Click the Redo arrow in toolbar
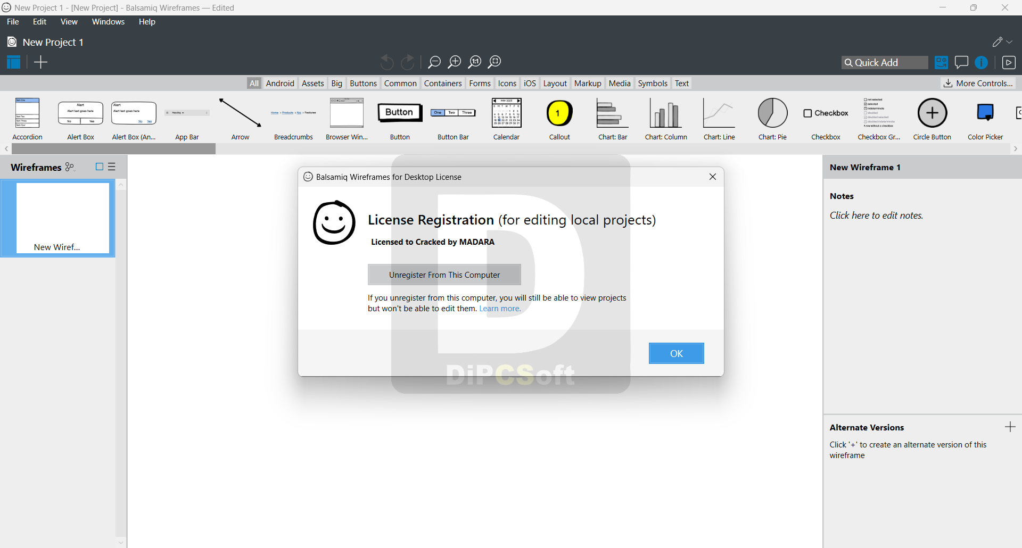1022x548 pixels. (408, 62)
